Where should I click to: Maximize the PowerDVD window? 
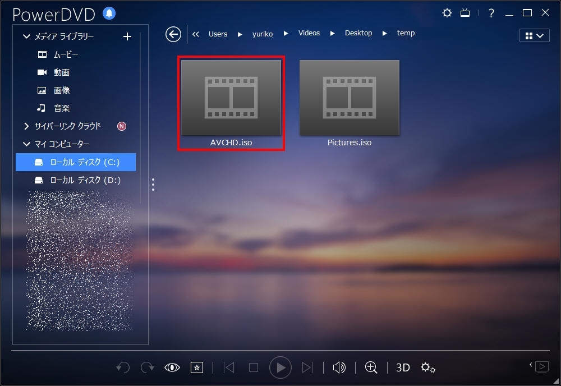point(527,13)
